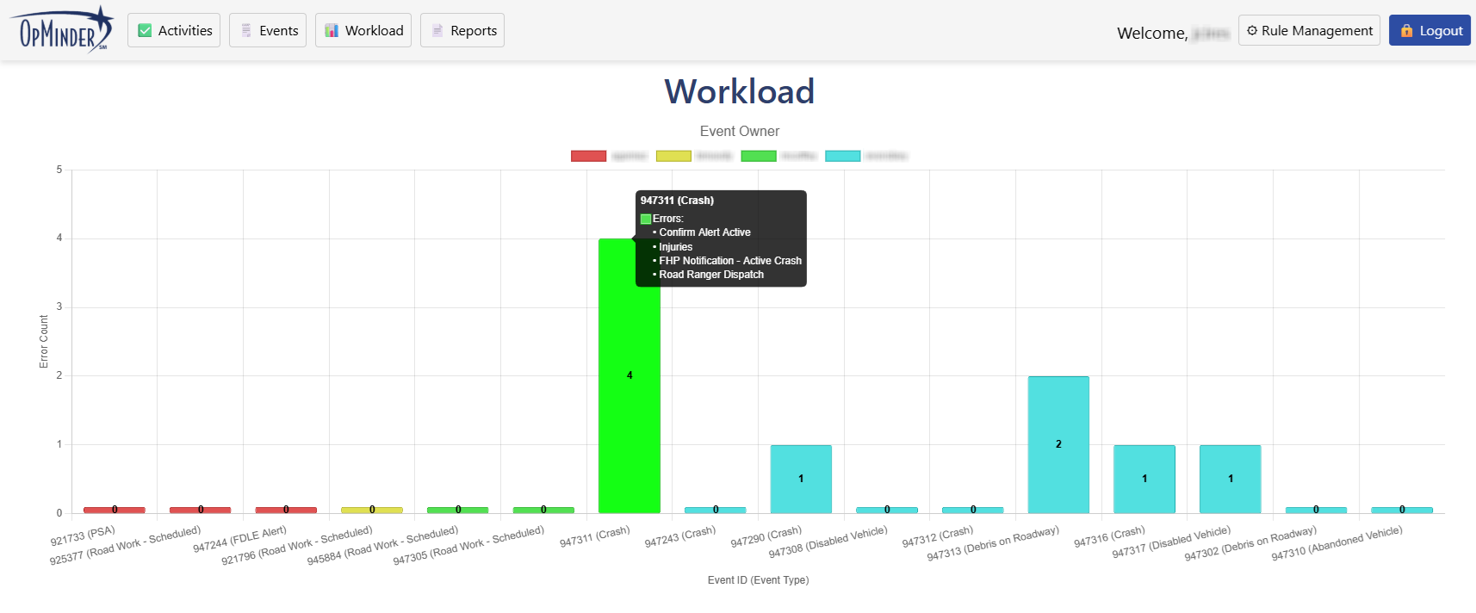1476x613 pixels.
Task: Toggle the yellow owner dataset in legend
Action: 673,156
